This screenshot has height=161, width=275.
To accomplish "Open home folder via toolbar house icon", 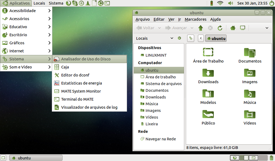I will pyautogui.click(x=233, y=28).
